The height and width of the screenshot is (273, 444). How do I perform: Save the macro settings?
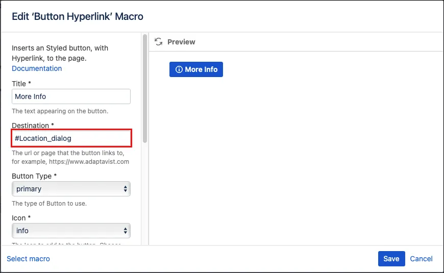(x=391, y=259)
